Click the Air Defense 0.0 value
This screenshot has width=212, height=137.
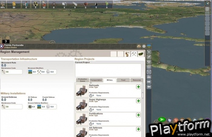point(30,100)
